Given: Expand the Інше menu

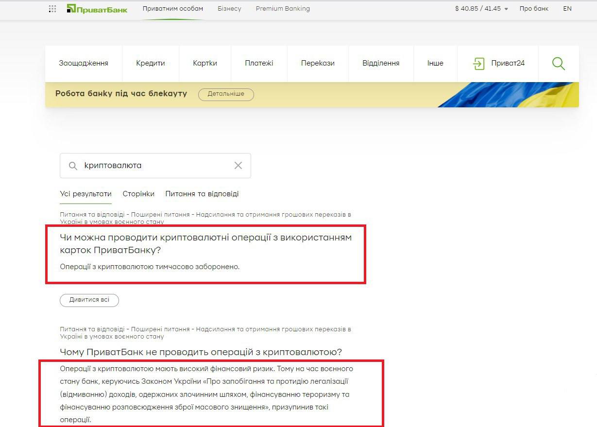Looking at the screenshot, I should (x=435, y=63).
